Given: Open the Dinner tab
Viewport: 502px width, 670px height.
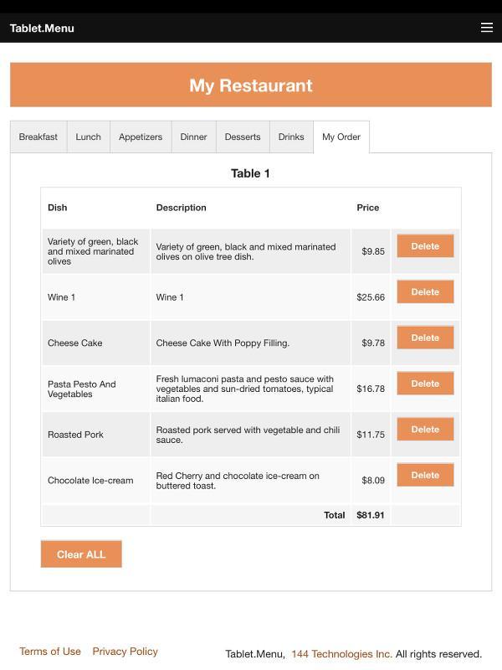Looking at the screenshot, I should point(193,136).
